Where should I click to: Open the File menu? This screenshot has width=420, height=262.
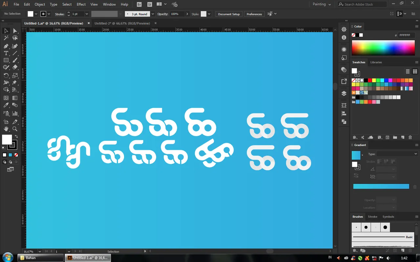pyautogui.click(x=16, y=4)
